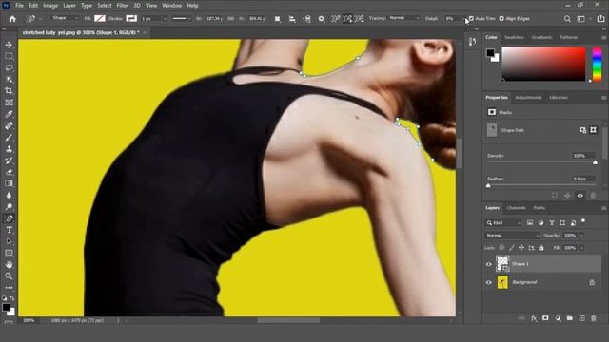Viewport: 609px width, 342px height.
Task: Click the Fill color swatch in options bar
Action: pos(100,18)
